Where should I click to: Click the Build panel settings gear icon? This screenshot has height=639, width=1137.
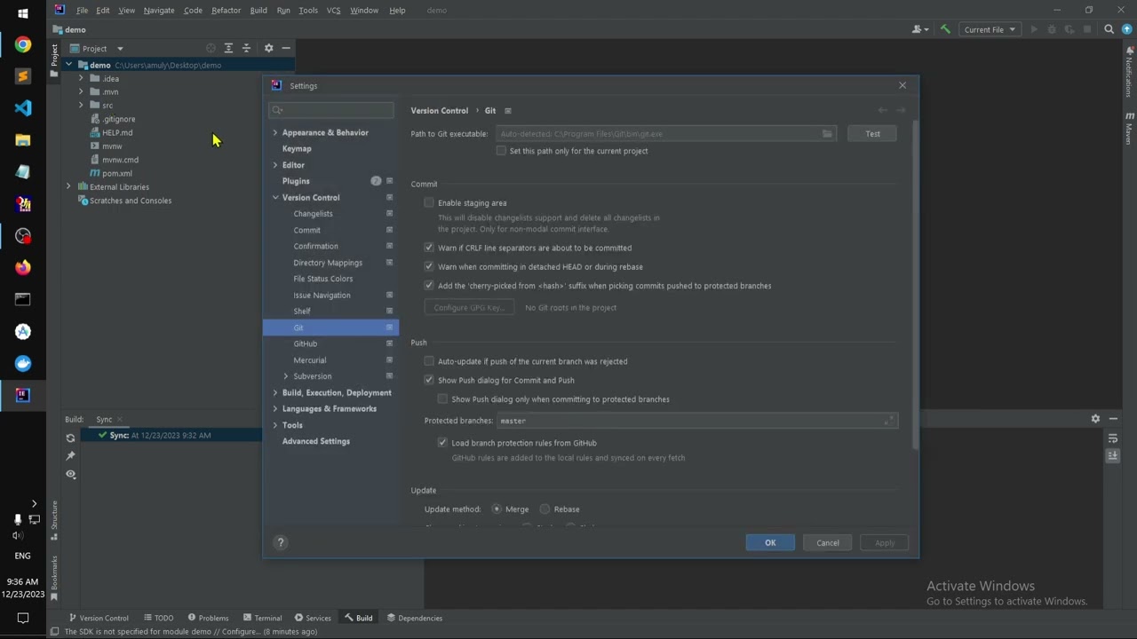click(x=1095, y=419)
